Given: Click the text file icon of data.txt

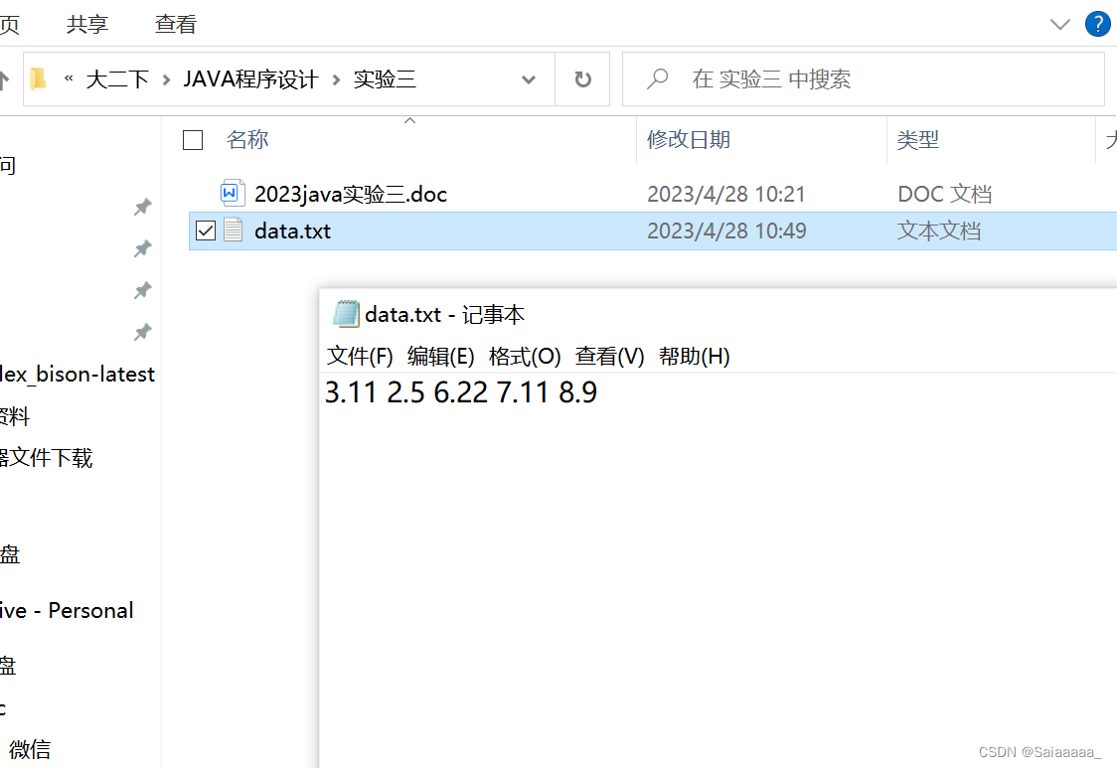Looking at the screenshot, I should click(x=233, y=230).
